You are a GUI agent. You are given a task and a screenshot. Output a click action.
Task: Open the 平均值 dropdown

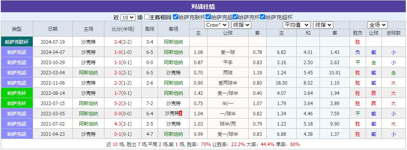pyautogui.click(x=297, y=25)
